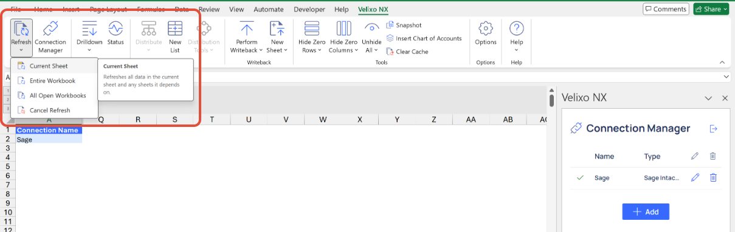
Task: Edit the Sage connection pencil icon
Action: tap(695, 177)
